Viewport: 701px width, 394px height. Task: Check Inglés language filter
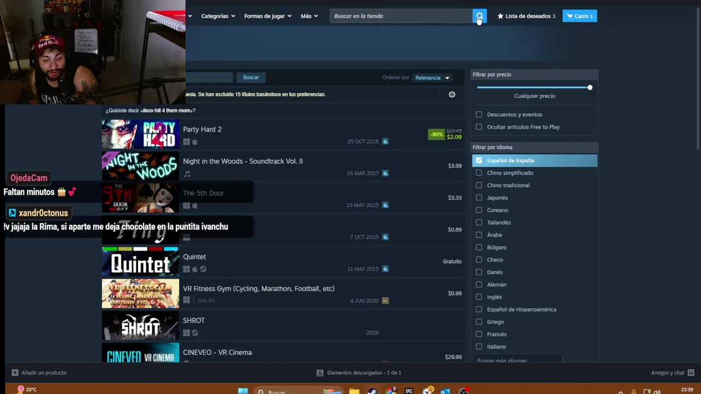click(x=479, y=297)
